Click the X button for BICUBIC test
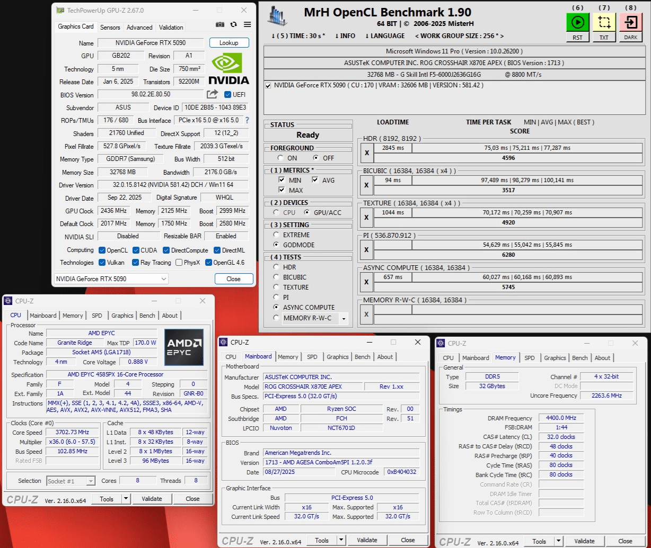Screen dimensions: 651x548 (x=366, y=185)
